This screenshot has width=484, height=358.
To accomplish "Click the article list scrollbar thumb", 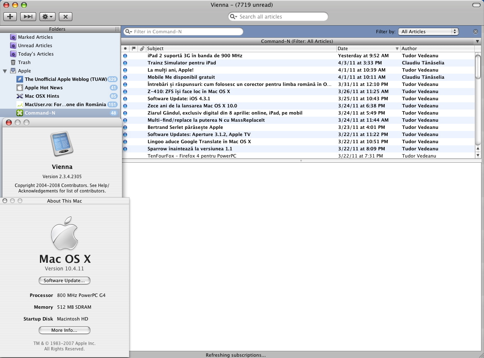I will 478,67.
